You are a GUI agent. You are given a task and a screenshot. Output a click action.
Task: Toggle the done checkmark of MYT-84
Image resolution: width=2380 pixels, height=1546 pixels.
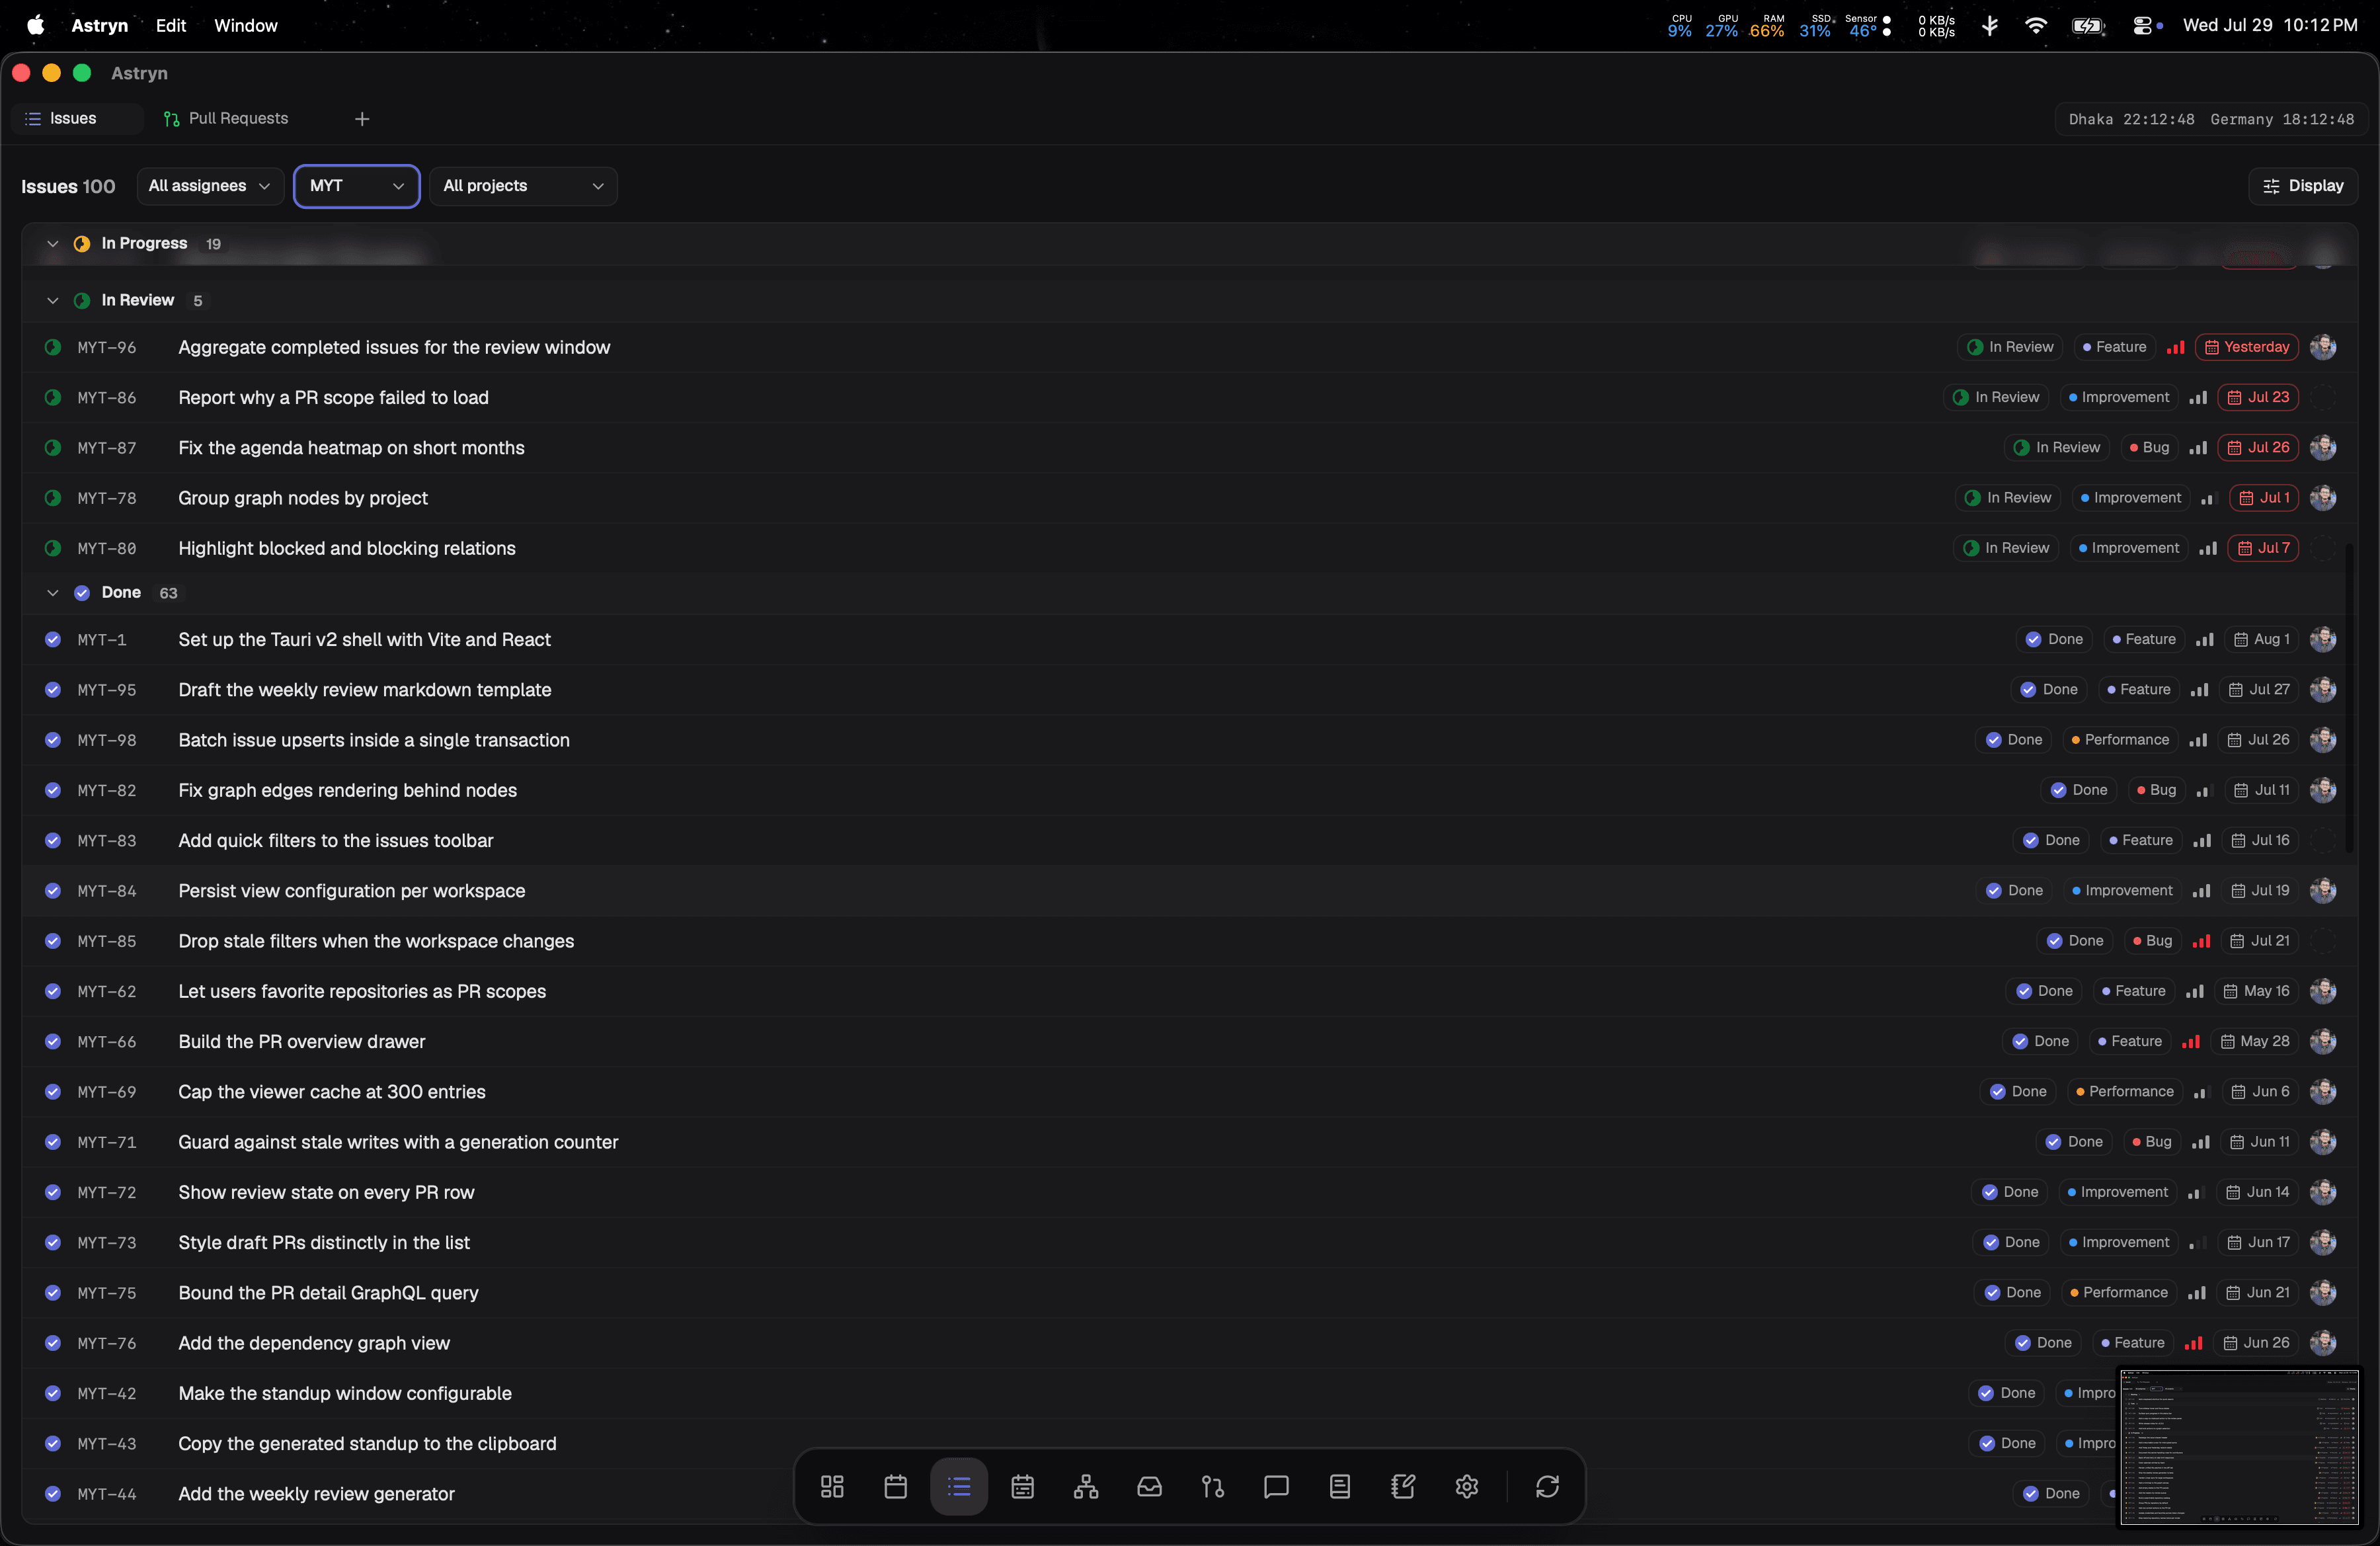tap(53, 890)
